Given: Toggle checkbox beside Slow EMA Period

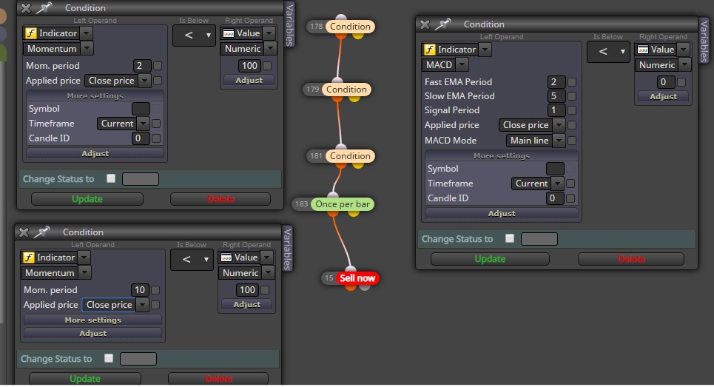Looking at the screenshot, I should coord(572,96).
